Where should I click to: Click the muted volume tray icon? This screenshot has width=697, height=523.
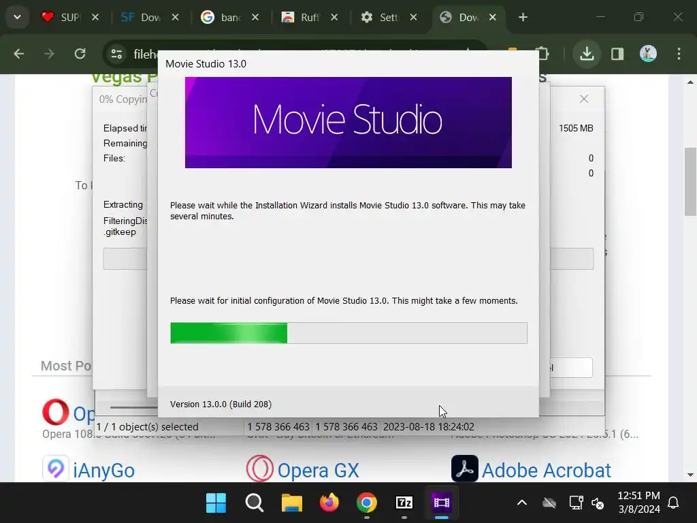click(598, 503)
